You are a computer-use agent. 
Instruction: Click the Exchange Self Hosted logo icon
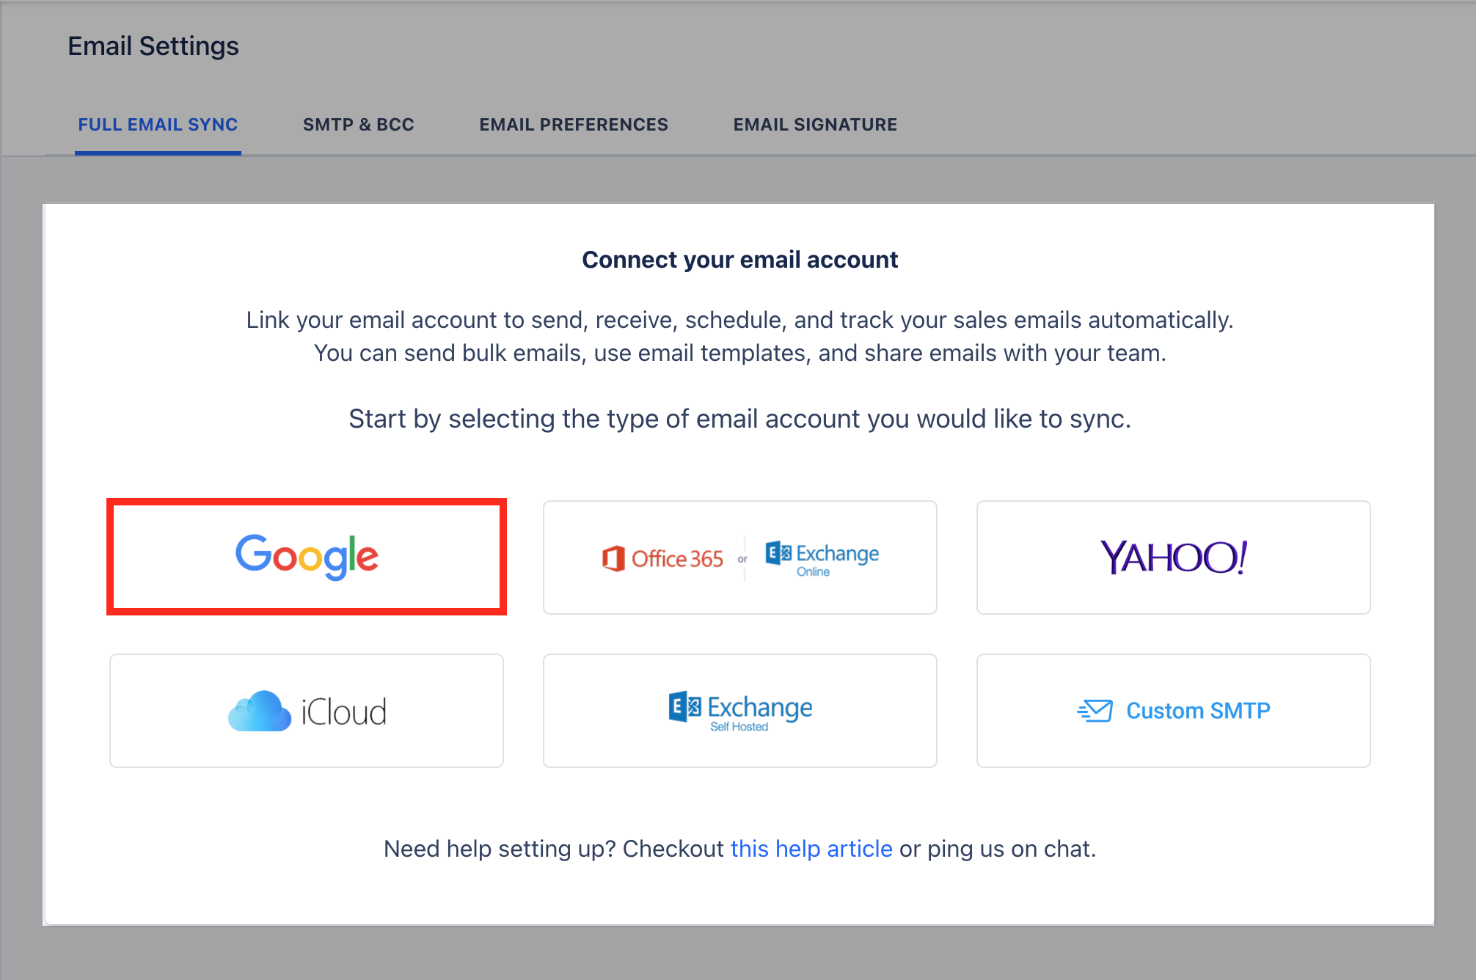click(x=684, y=707)
